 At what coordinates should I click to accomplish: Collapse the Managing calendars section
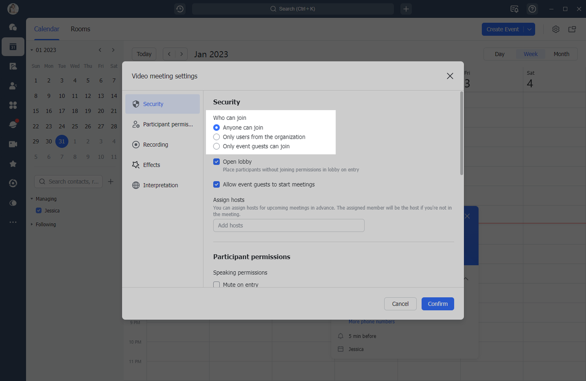coord(32,199)
